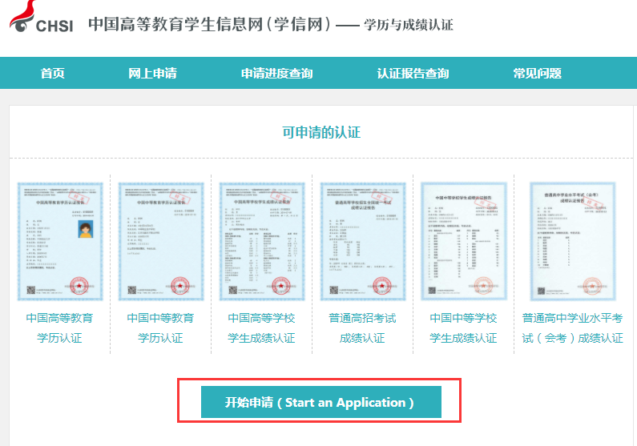The height and width of the screenshot is (446, 637).
Task: Click the 普通高招考试成绩认证 text link
Action: (362, 327)
